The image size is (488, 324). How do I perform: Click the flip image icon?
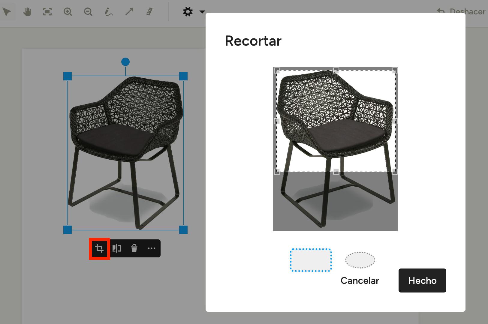coord(117,248)
